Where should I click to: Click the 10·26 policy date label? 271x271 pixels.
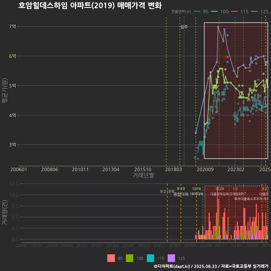(220, 189)
